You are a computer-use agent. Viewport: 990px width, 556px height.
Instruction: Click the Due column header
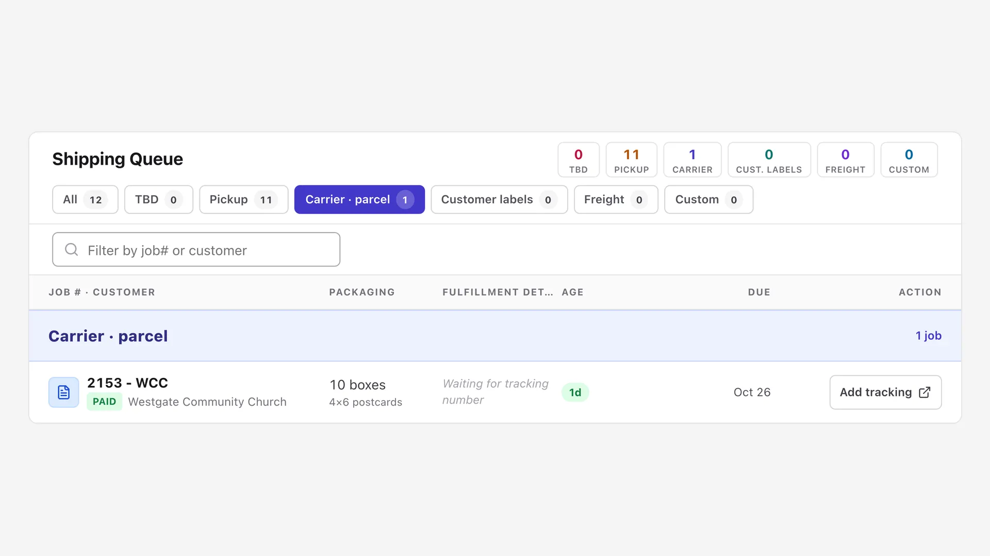pyautogui.click(x=759, y=292)
